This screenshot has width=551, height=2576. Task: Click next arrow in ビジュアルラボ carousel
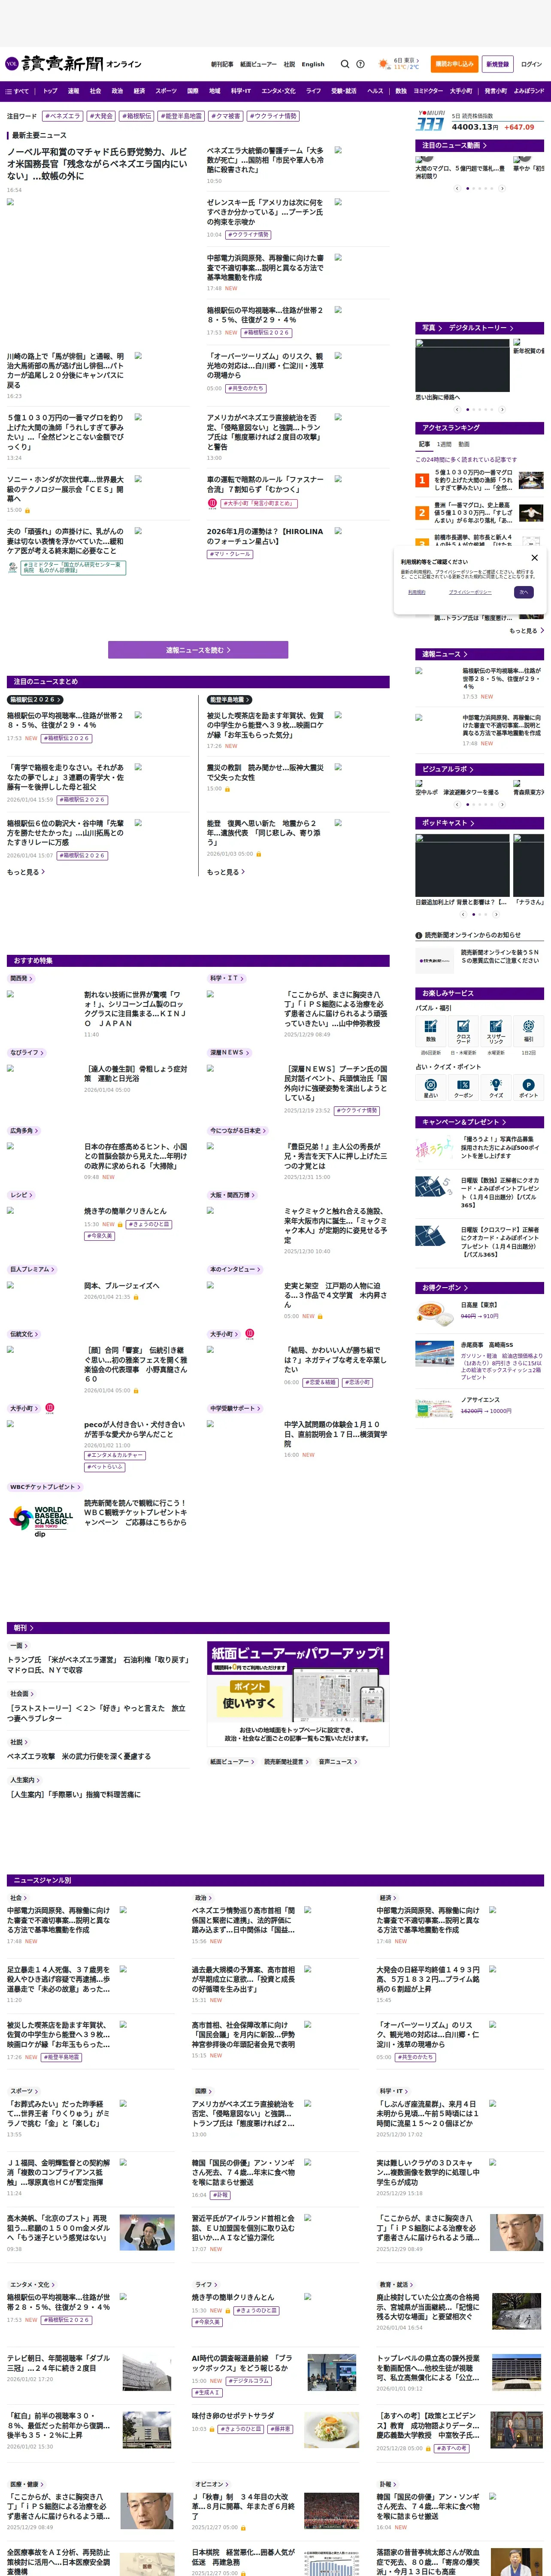(x=502, y=806)
